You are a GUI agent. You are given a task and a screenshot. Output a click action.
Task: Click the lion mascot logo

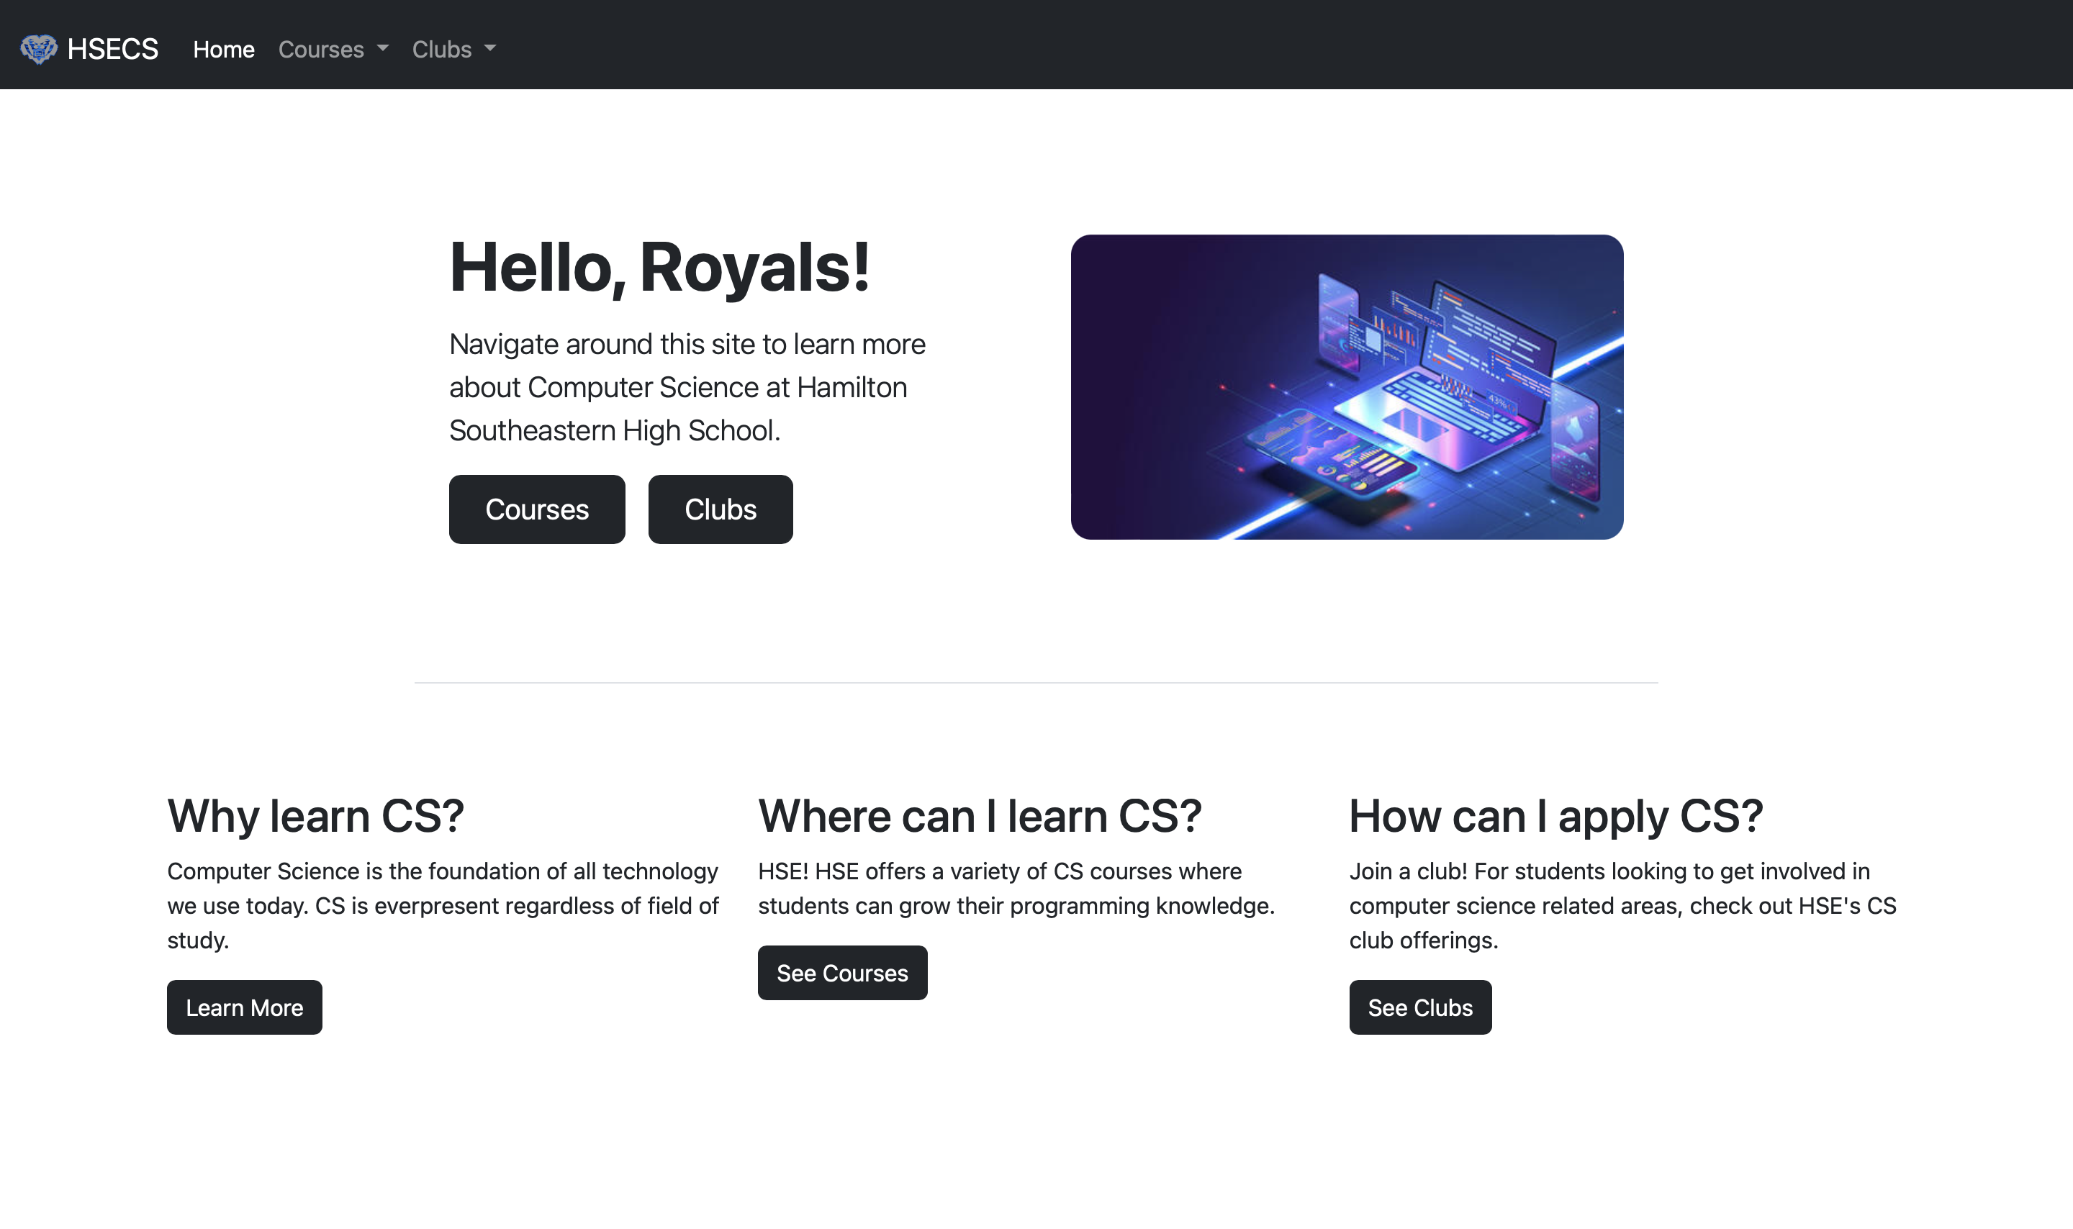(39, 48)
